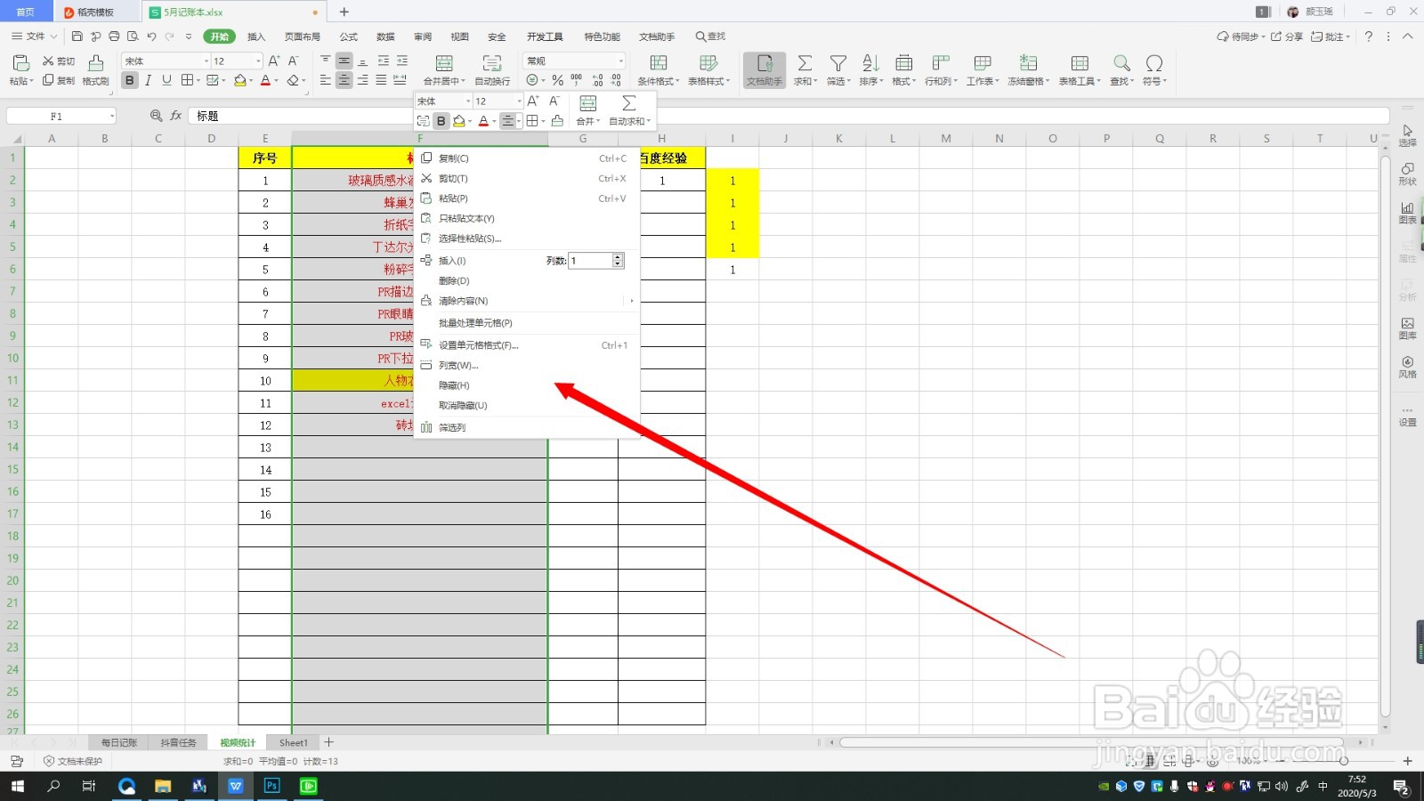Open the name box dropdown arrow
Screen dimensions: 1424x801
click(112, 116)
